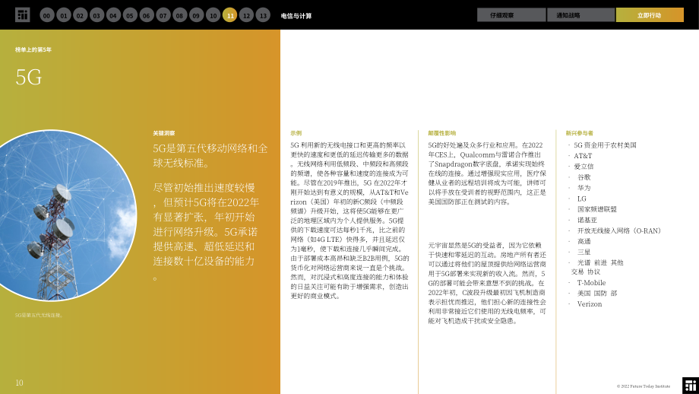This screenshot has height=394, width=699.
Task: Click the page number 10
Action: 19,383
